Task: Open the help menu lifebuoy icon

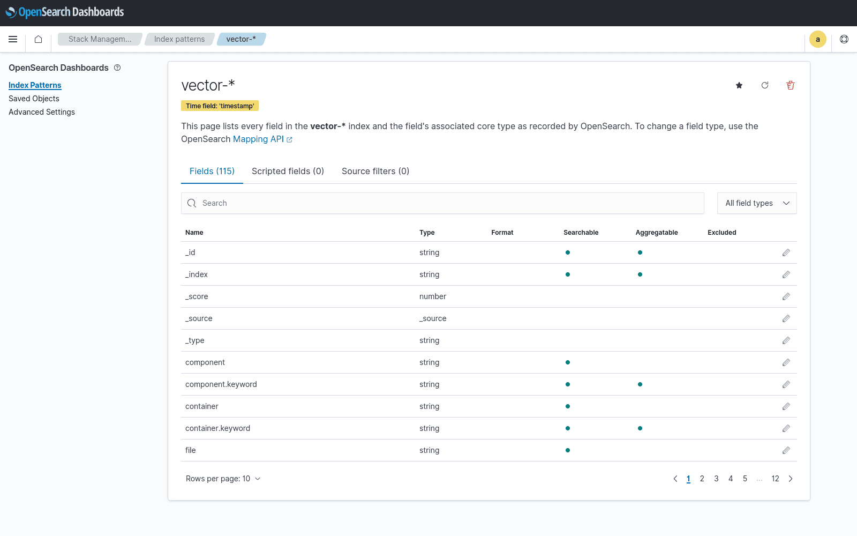Action: click(x=844, y=39)
